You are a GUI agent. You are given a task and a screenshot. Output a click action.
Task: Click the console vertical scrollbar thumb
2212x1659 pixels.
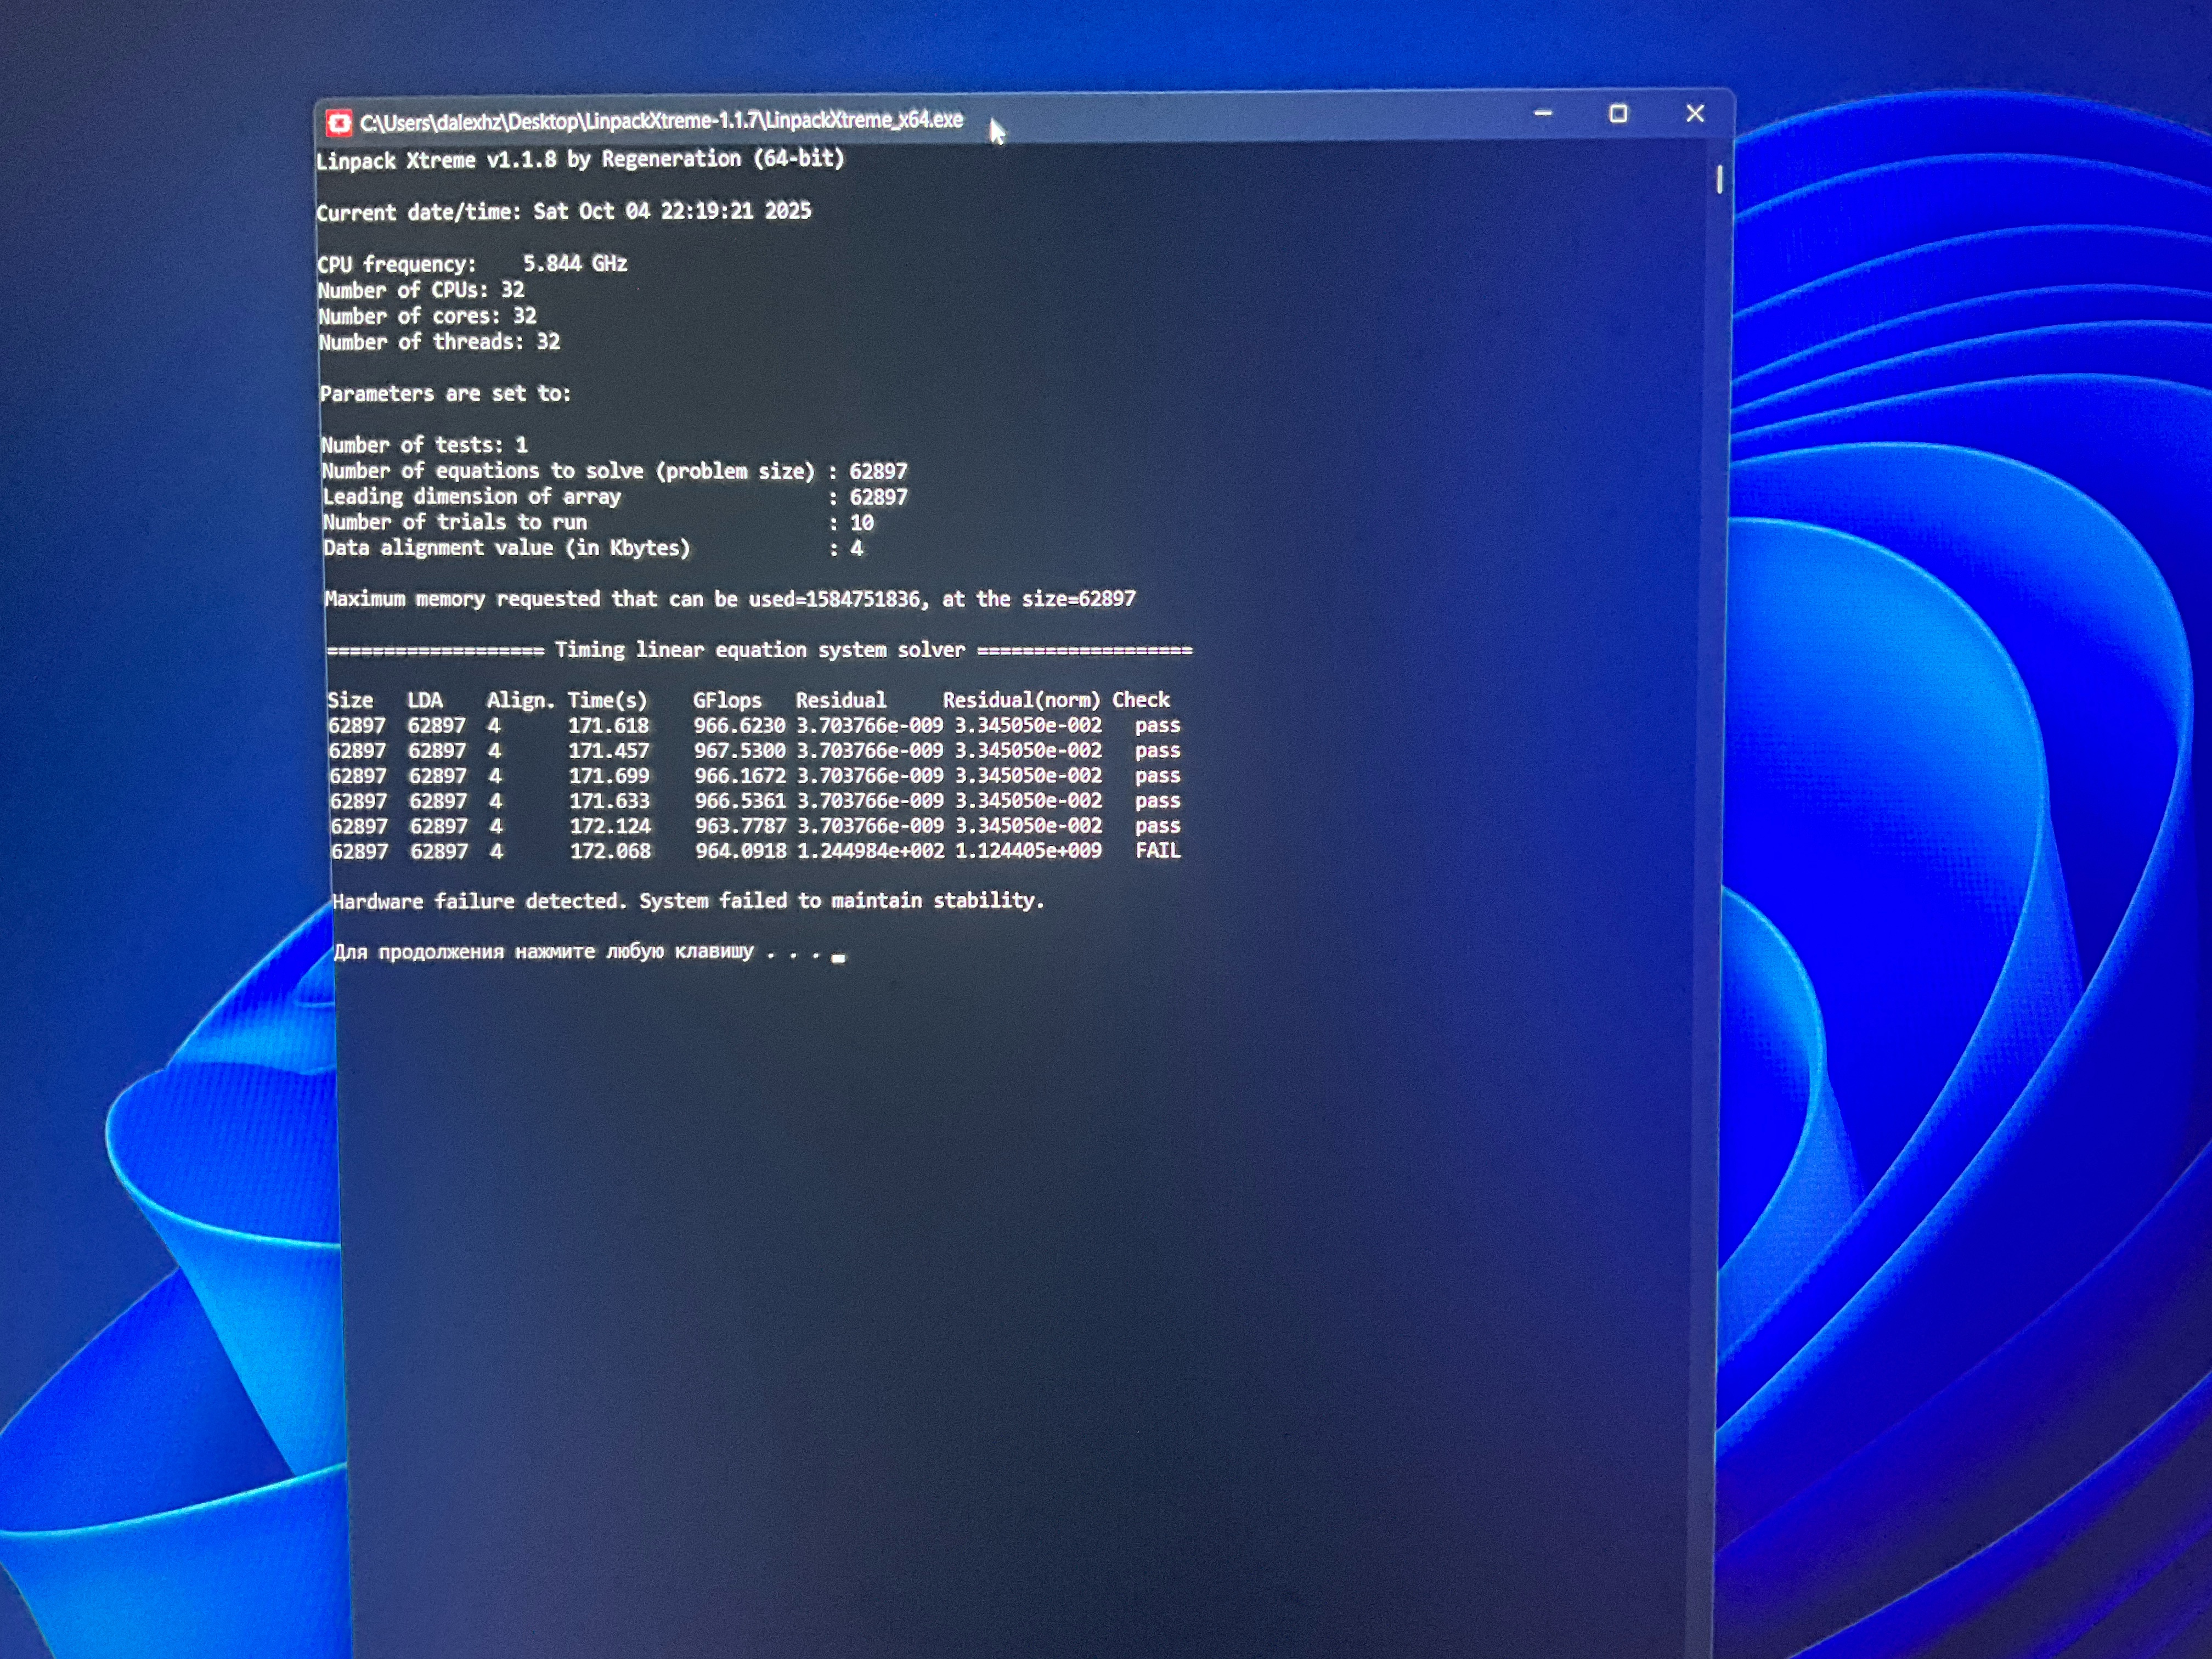click(x=1719, y=180)
